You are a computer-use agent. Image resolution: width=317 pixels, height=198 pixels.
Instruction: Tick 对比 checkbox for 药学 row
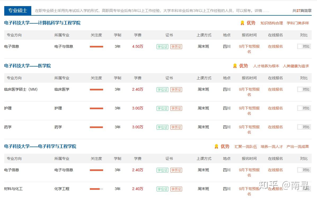click(x=300, y=127)
